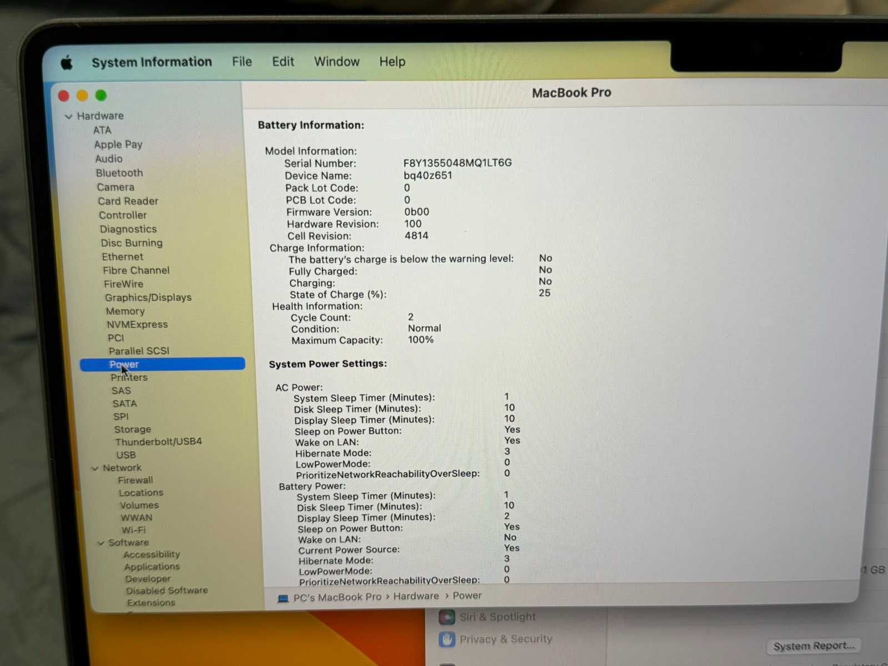
Task: Collapse the Software section chevron
Action: (101, 543)
